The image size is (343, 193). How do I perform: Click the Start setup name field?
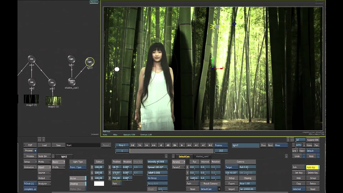pyautogui.click(x=83, y=145)
